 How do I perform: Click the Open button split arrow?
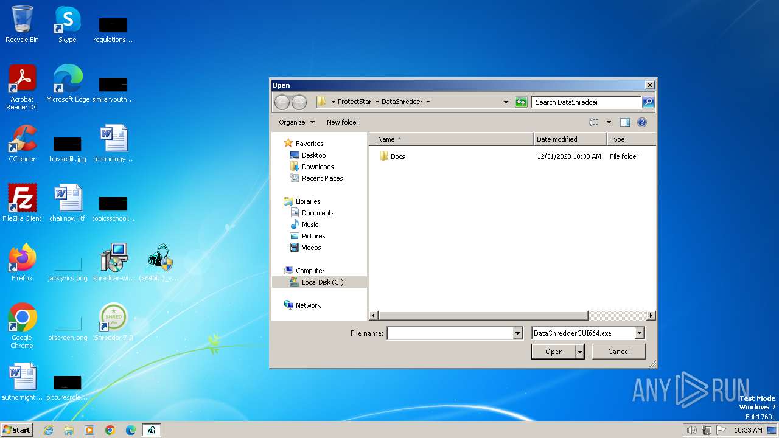tap(580, 352)
